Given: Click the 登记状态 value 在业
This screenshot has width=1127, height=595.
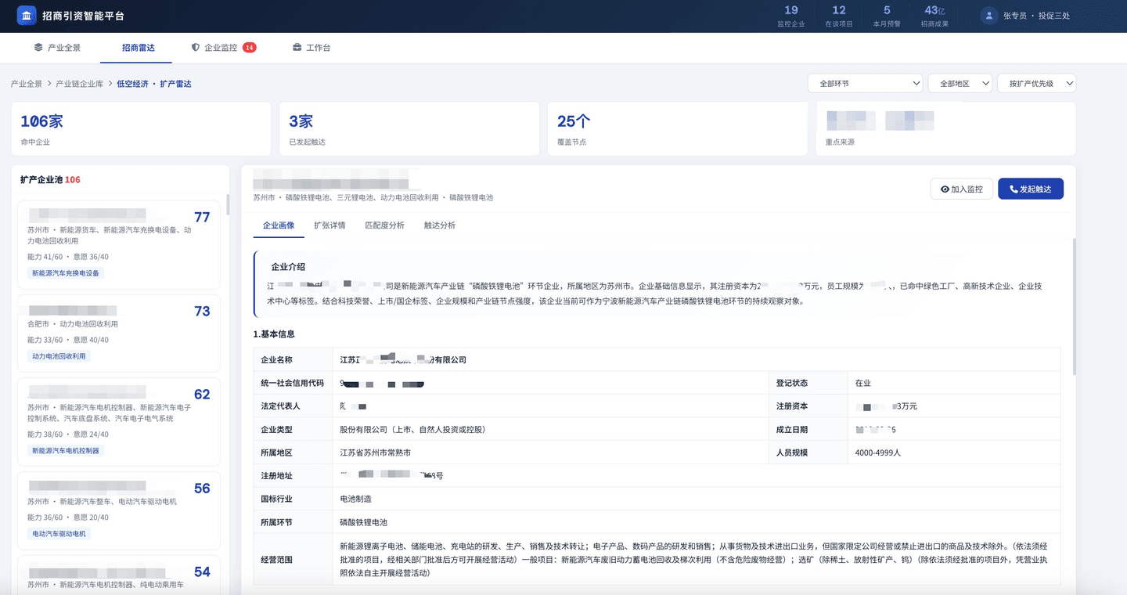Looking at the screenshot, I should (x=863, y=384).
